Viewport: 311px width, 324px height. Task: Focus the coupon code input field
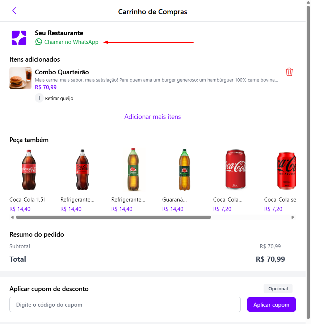[x=125, y=304]
